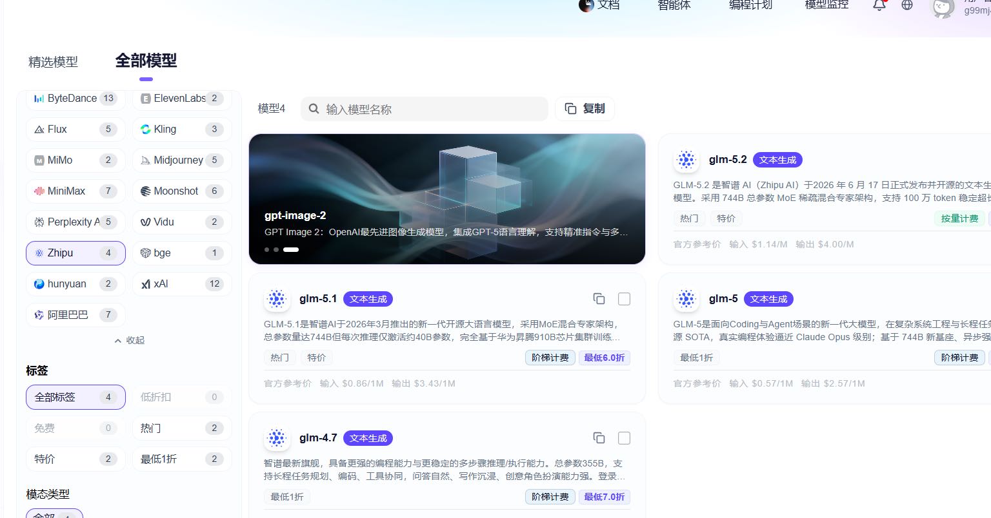The image size is (991, 518).
Task: Select the 全部标签 tag filter
Action: (75, 398)
